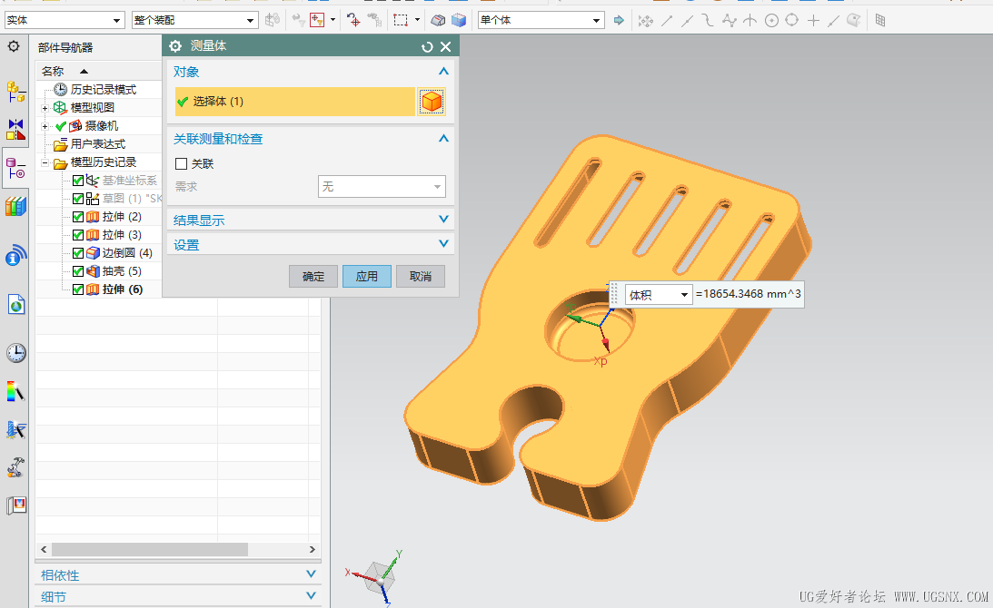The width and height of the screenshot is (993, 608).
Task: Open the history clock icon in left sidebar
Action: pos(16,352)
